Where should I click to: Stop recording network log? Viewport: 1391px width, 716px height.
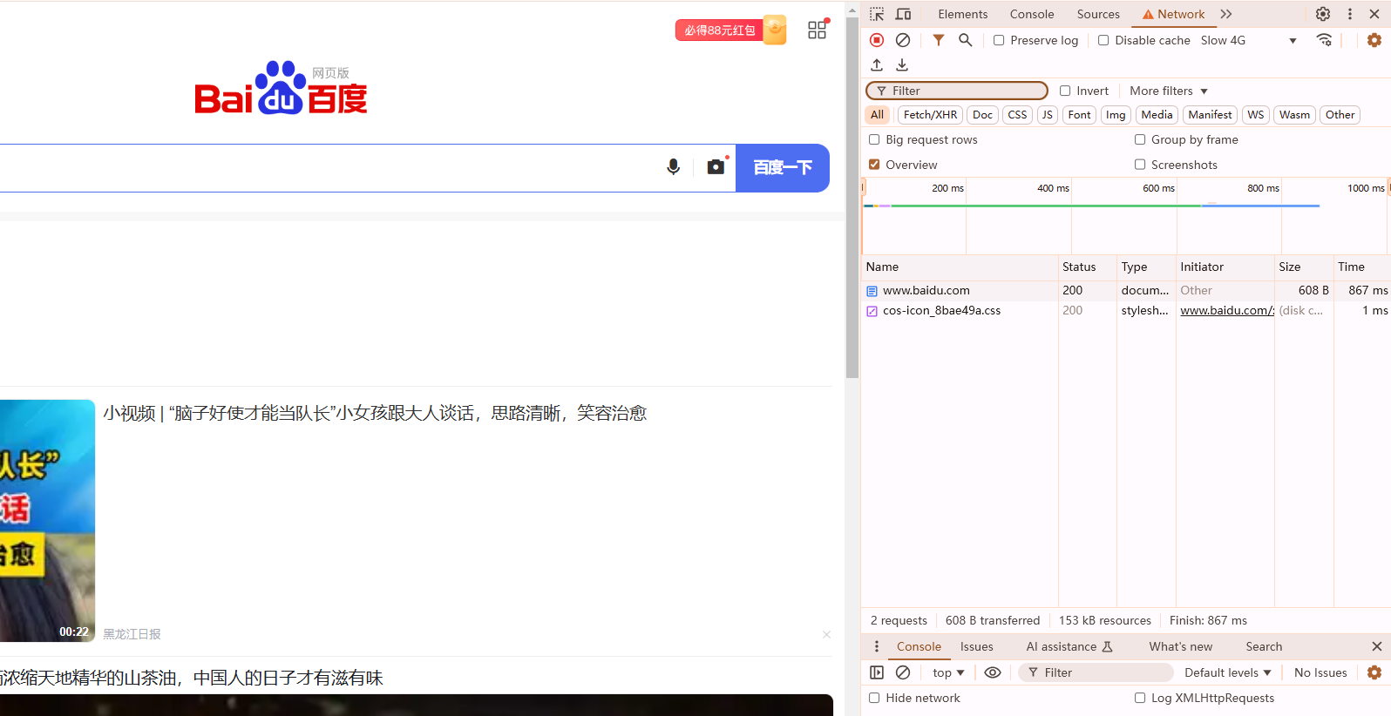click(x=877, y=40)
